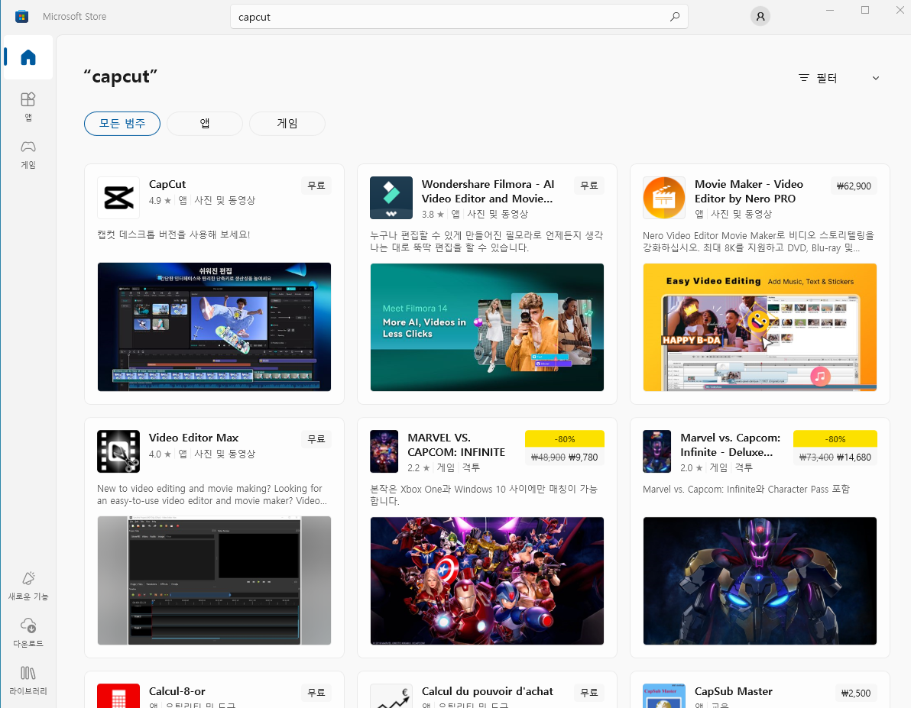Image resolution: width=911 pixels, height=708 pixels.
Task: Click the Filmora 14 promo thumbnail
Action: point(487,328)
